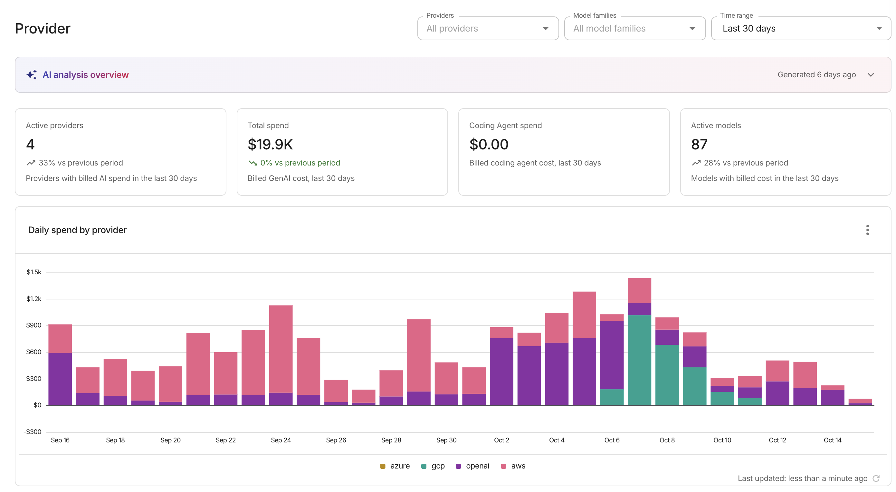Click the Oct 12 bar in the chart
Viewport: 896px width, 492px height.
[777, 383]
